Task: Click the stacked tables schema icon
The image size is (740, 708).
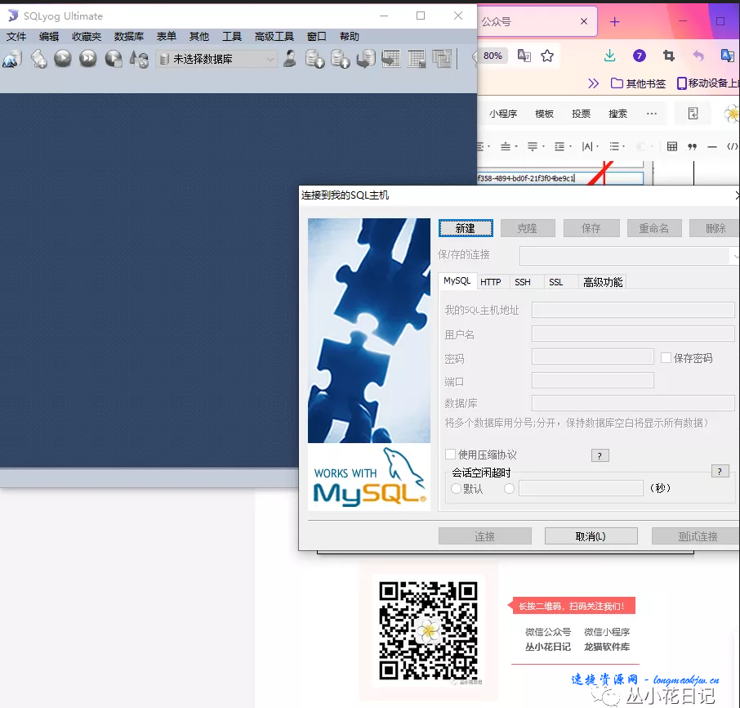Action: [442, 59]
